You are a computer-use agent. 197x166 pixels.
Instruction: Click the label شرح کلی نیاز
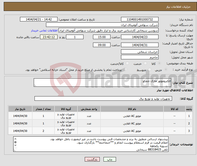pos(182,83)
